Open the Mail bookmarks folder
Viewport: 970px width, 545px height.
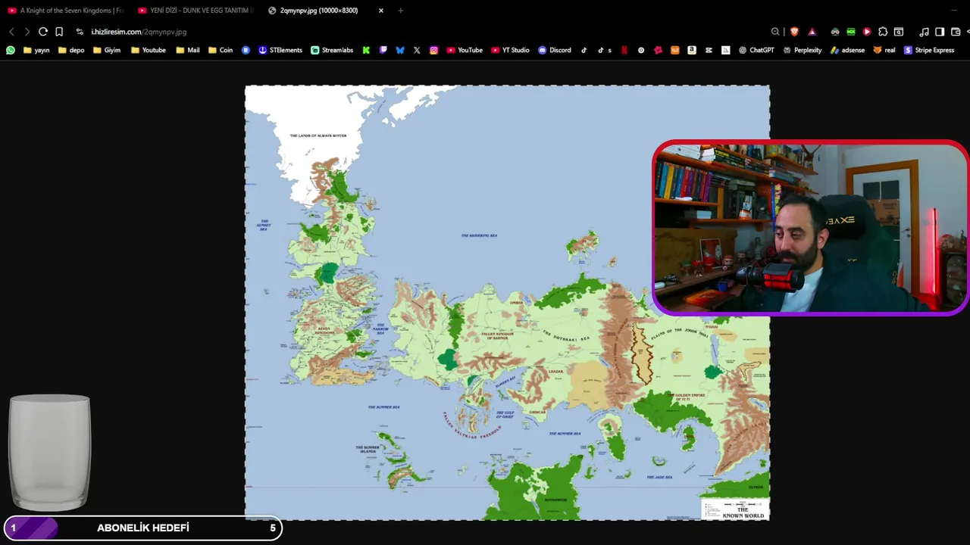[188, 50]
